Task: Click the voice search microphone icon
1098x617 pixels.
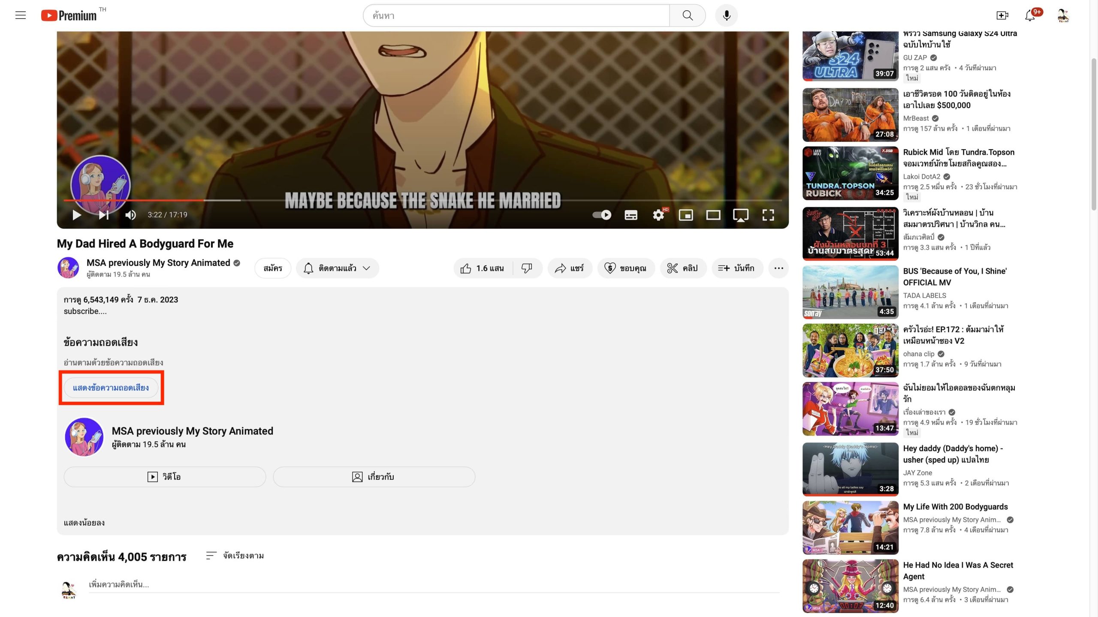Action: pyautogui.click(x=726, y=15)
